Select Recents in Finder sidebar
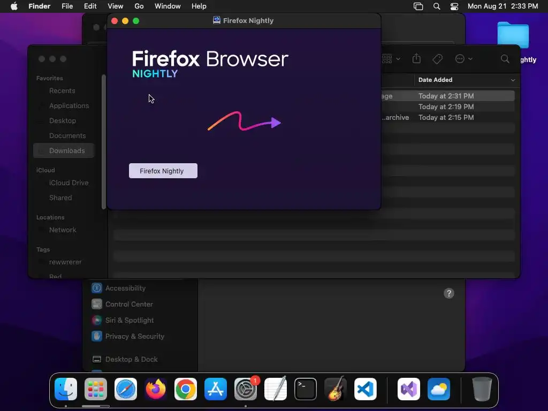548x411 pixels. pos(62,91)
